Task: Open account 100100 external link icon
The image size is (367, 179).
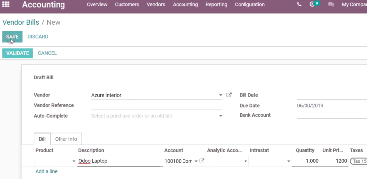Action: pos(202,161)
